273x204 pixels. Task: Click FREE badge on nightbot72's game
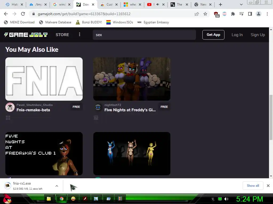[x=164, y=107]
